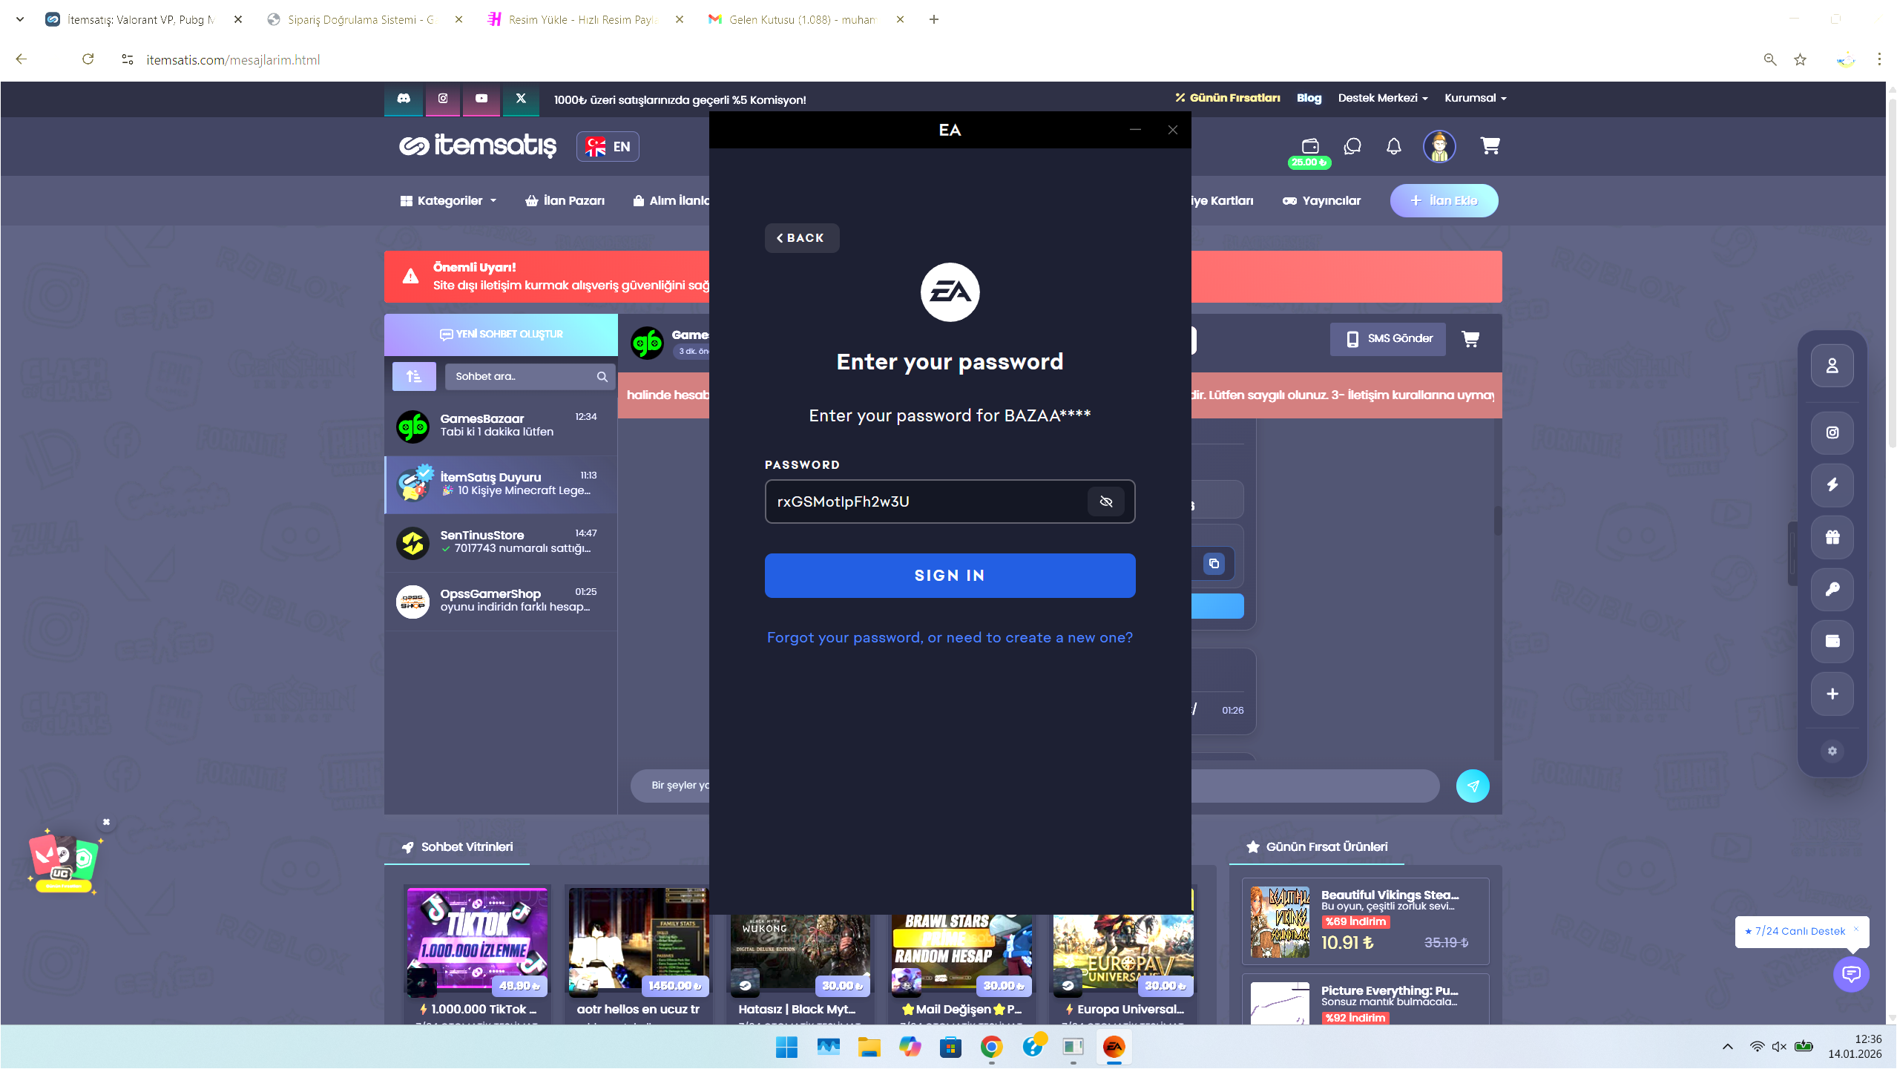
Task: Open the browser tab search dropdown
Action: tap(20, 19)
